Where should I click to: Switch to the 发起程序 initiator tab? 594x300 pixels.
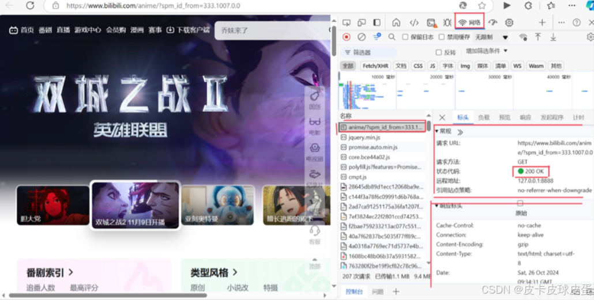(552, 117)
